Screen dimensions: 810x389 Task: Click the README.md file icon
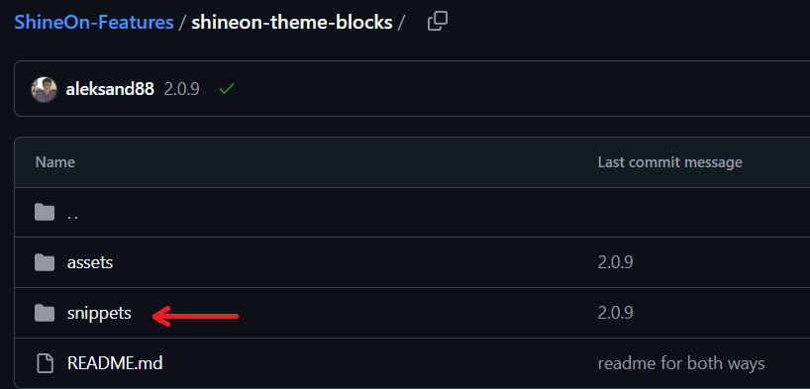(45, 363)
